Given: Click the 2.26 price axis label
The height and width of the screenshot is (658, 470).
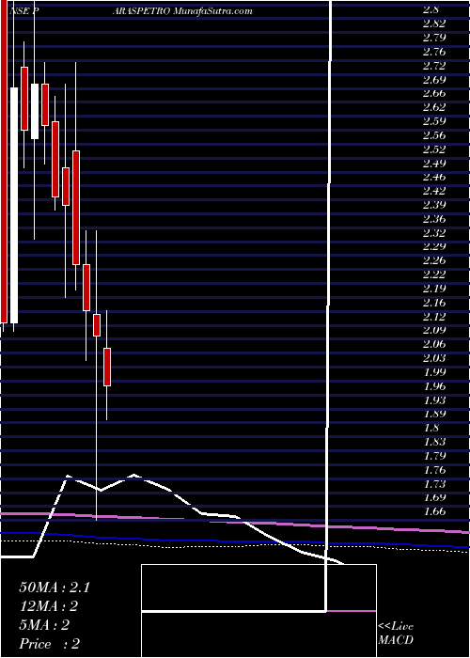Looking at the screenshot, I should (434, 260).
